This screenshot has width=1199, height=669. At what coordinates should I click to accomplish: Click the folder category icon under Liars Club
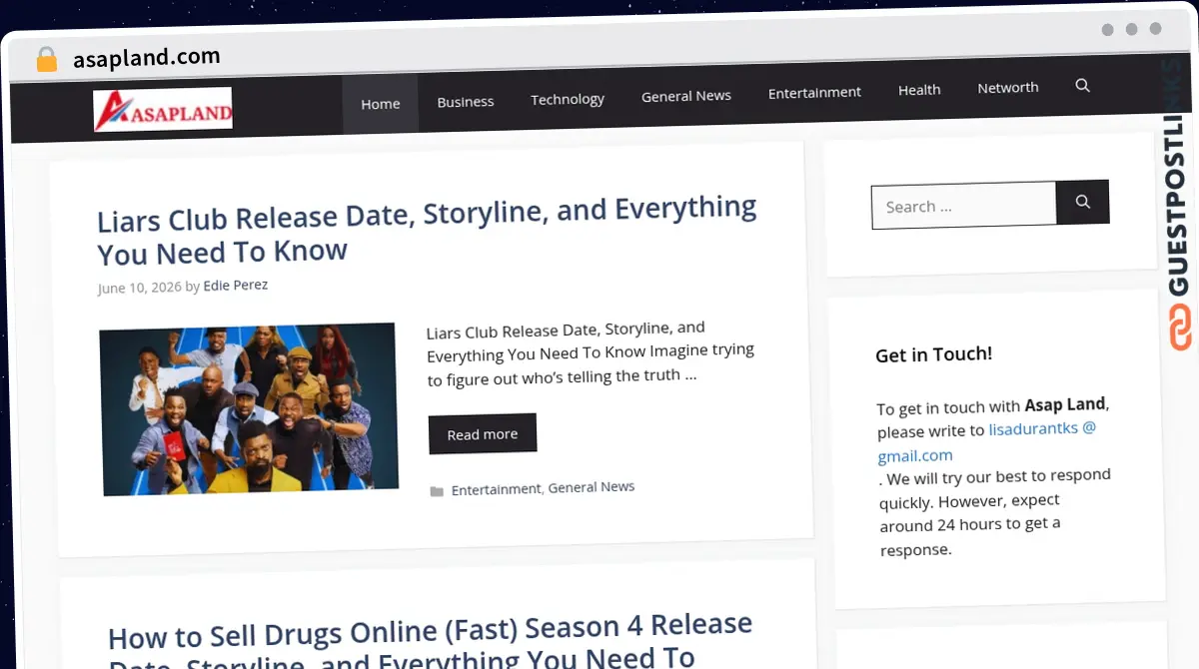(437, 491)
